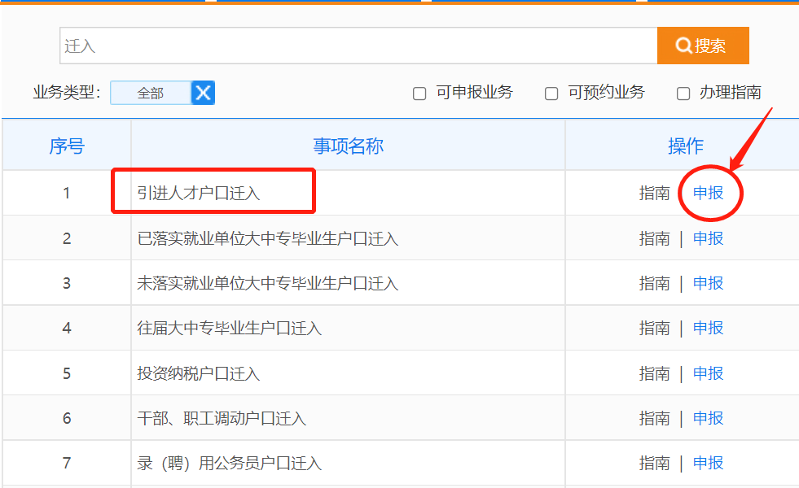Image resolution: width=799 pixels, height=488 pixels.
Task: Select the 引进人才户口迁入 item name
Action: (199, 194)
